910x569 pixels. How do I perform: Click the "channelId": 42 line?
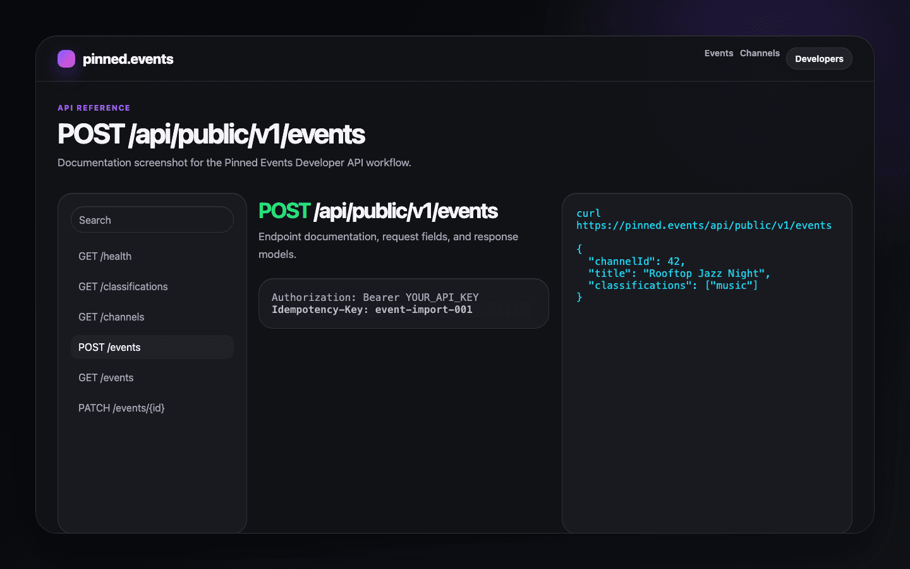pos(636,261)
